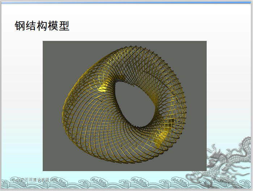Screen dimensions: 253x191
Task: Click the blue bar above the slide
Action: 126,2
